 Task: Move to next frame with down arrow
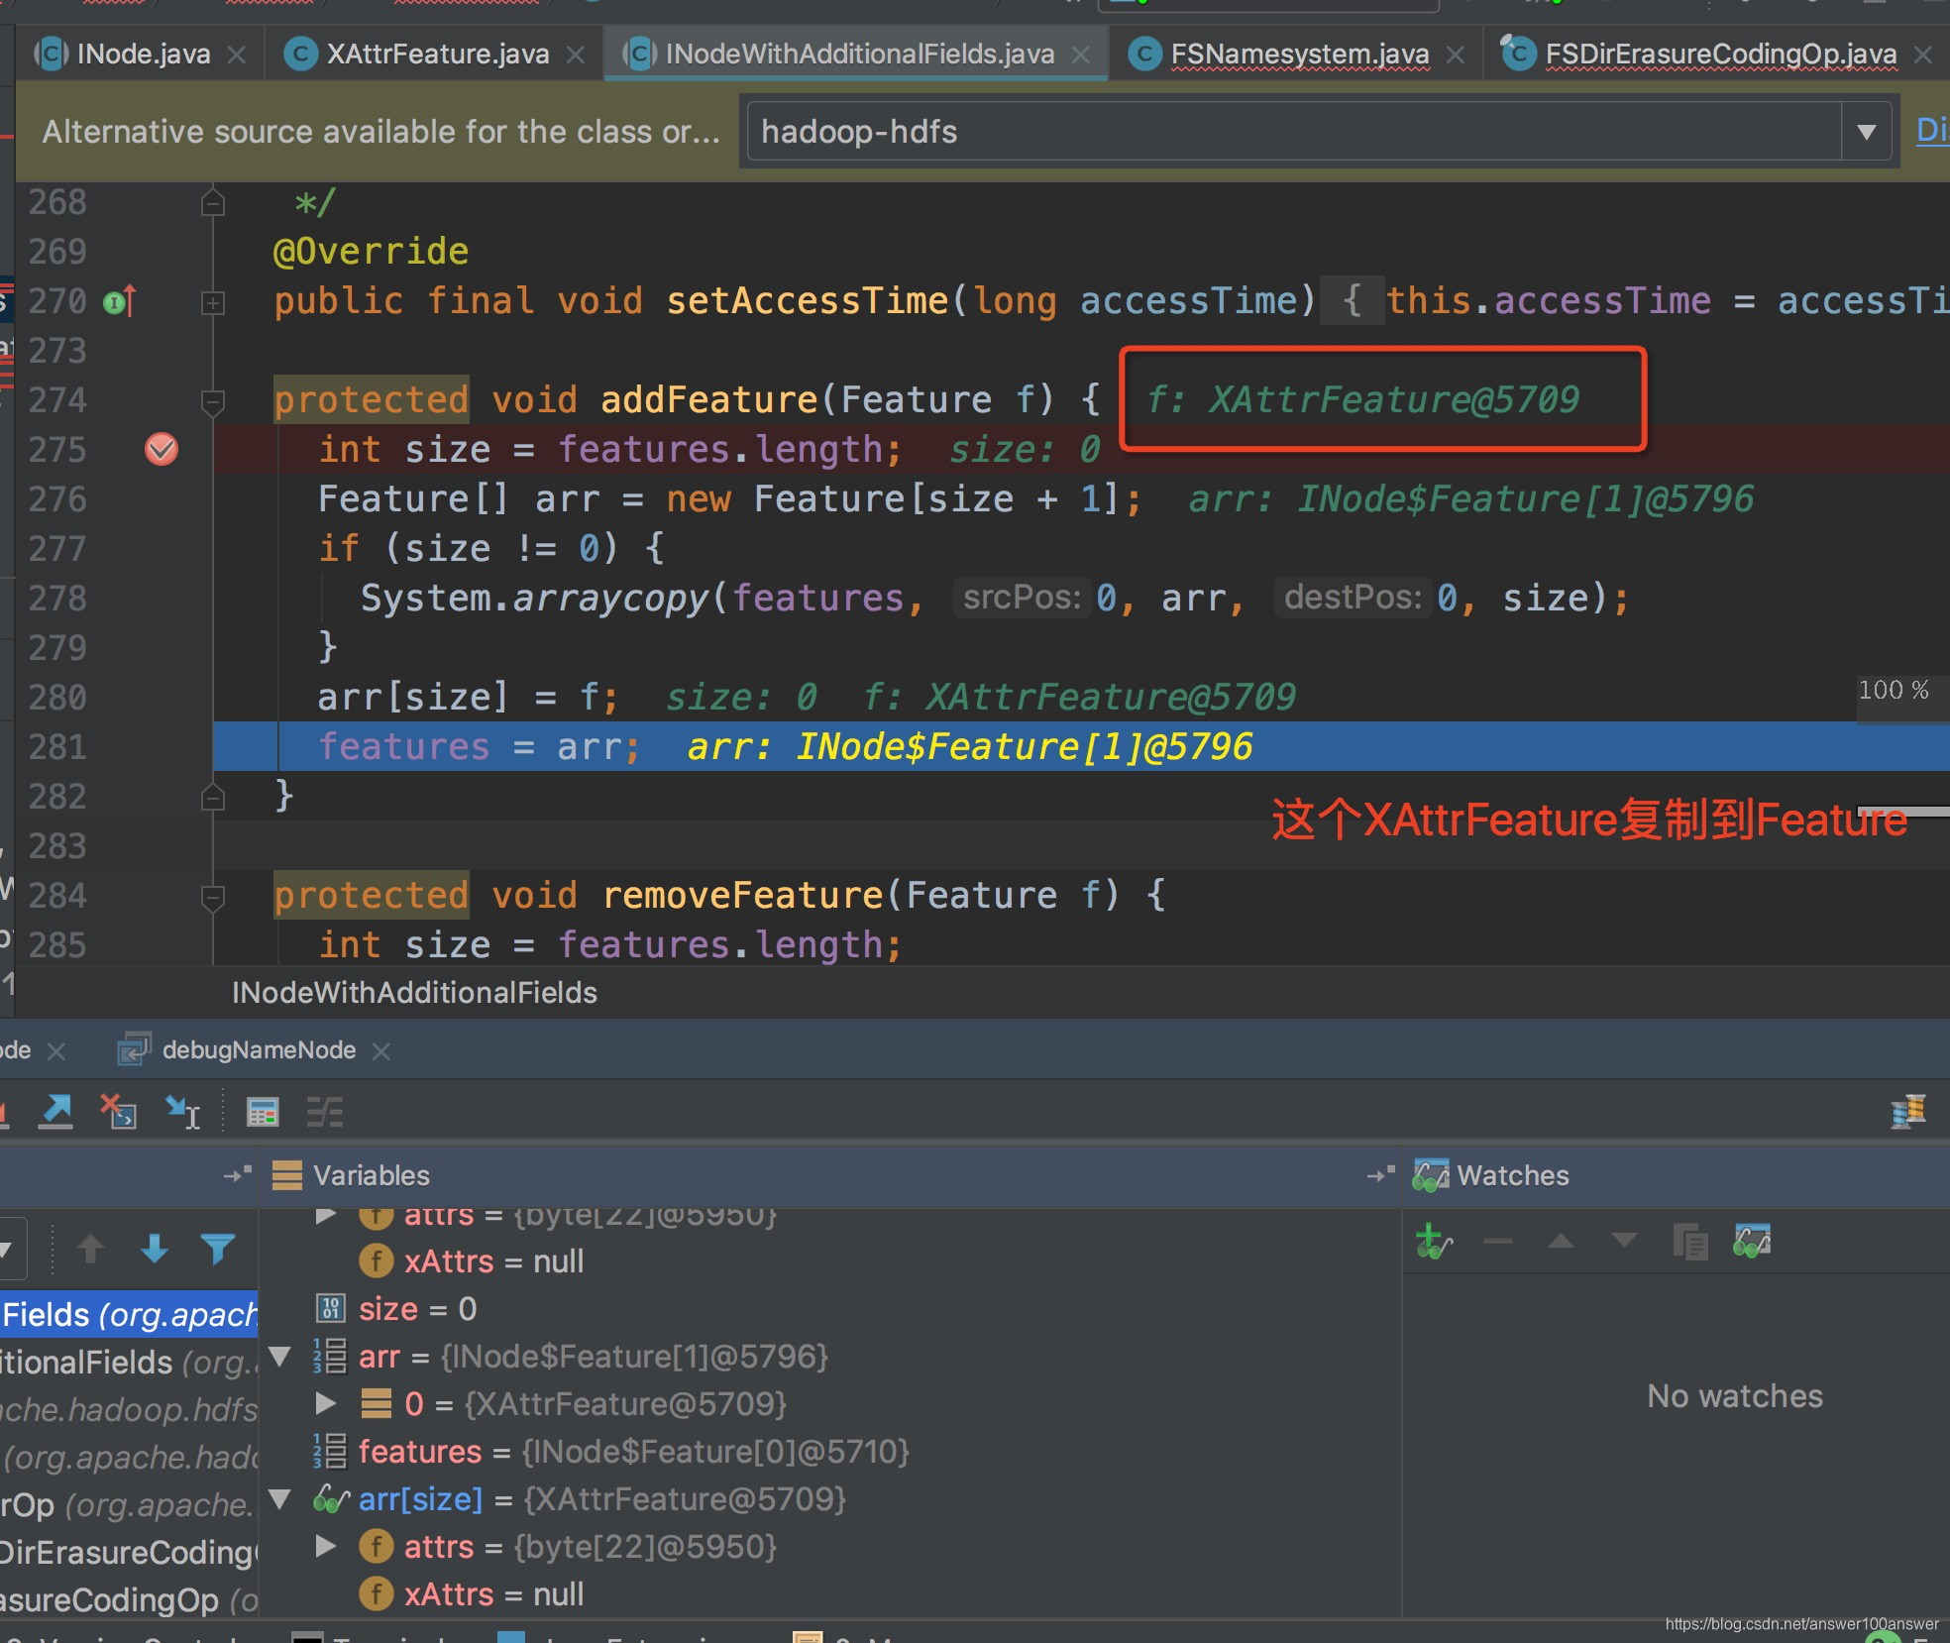155,1249
